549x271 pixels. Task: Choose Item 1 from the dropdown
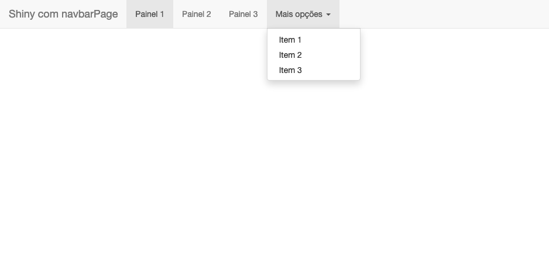point(290,40)
